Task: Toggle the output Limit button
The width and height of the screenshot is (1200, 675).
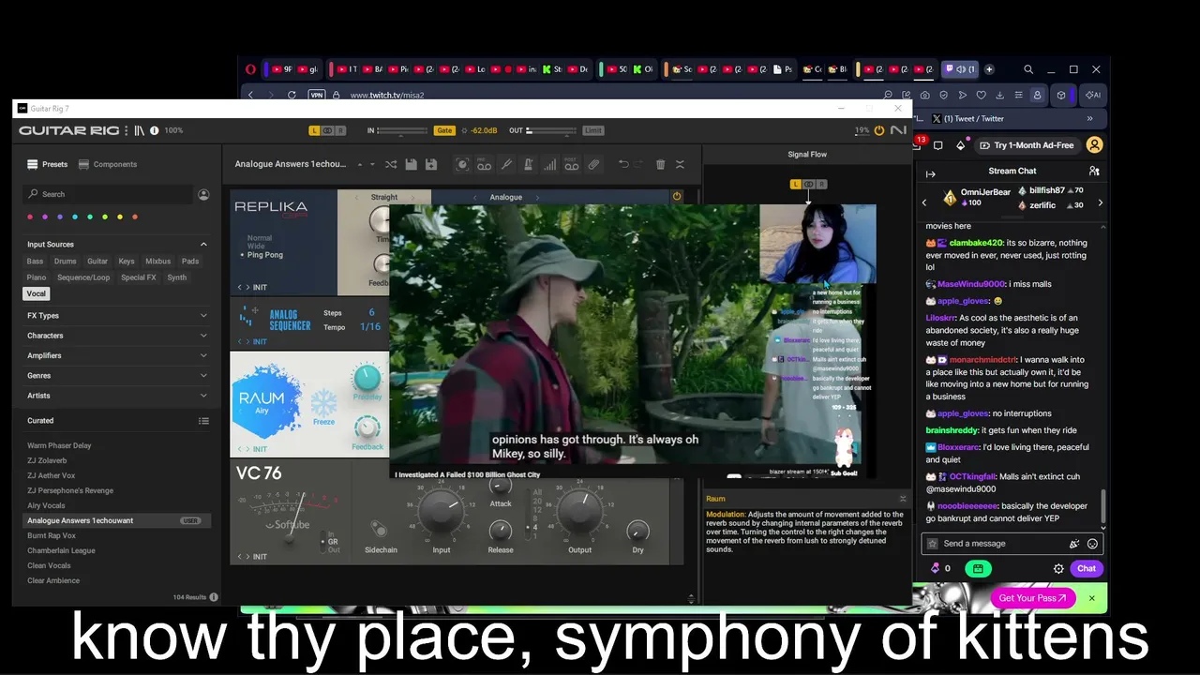Action: 592,130
